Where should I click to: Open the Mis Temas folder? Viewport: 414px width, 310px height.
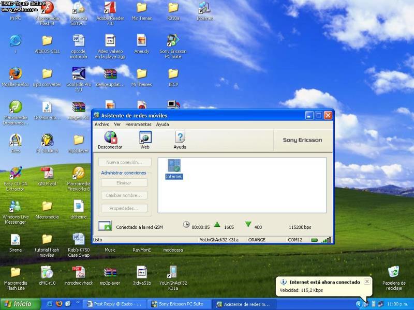(x=142, y=11)
